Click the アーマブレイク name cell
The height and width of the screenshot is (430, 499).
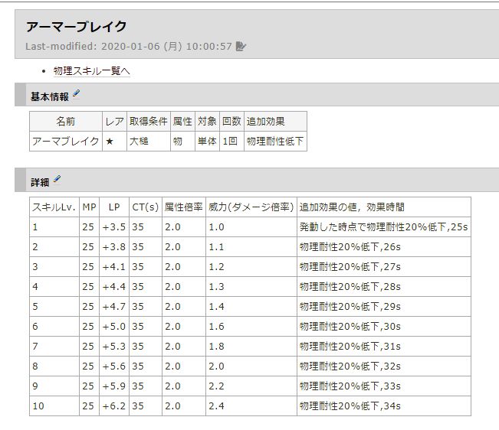[x=66, y=141]
